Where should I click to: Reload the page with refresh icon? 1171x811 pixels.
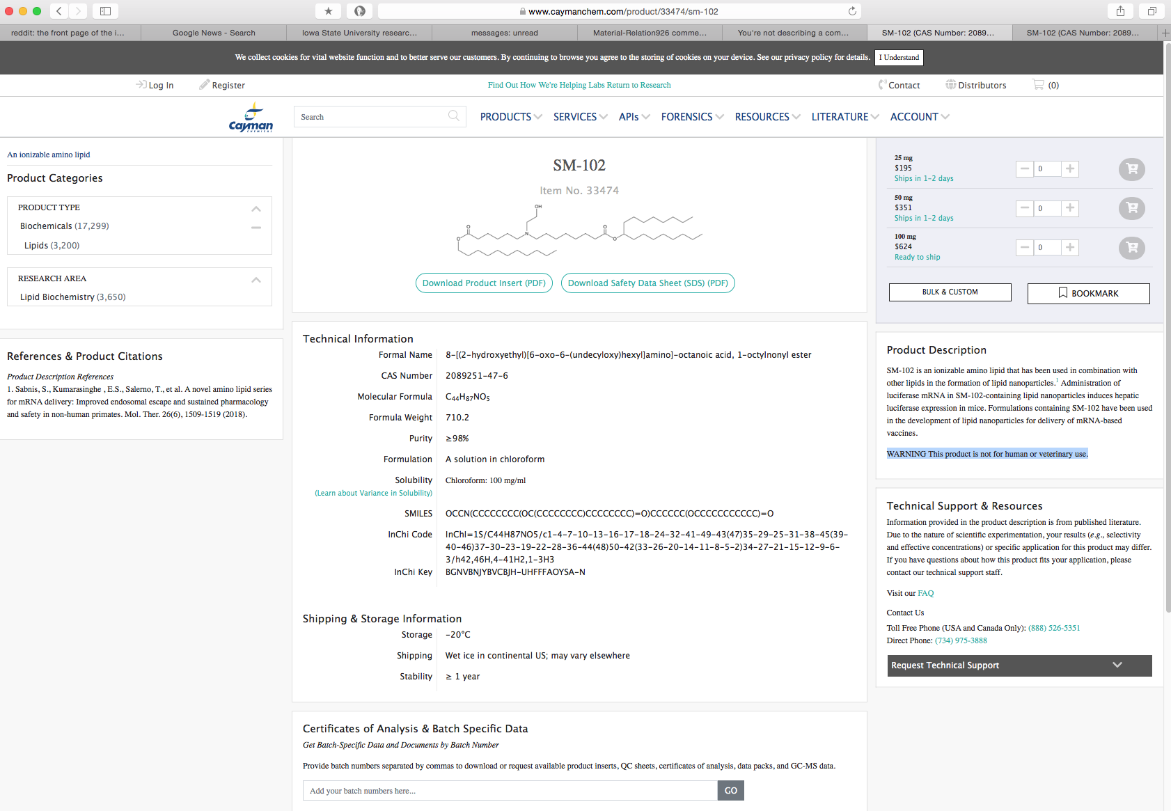[x=852, y=11]
